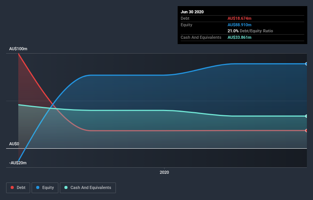
Task: Click the Cash And Equivalents tooltip row label
Action: click(201, 37)
